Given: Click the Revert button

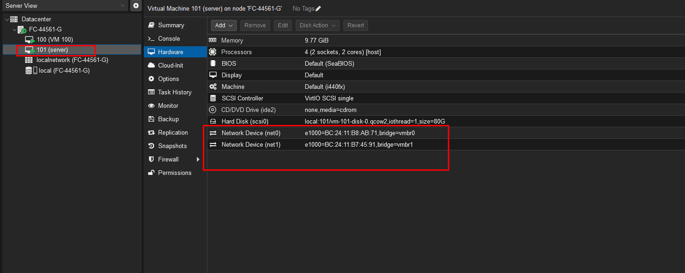Looking at the screenshot, I should click(355, 25).
